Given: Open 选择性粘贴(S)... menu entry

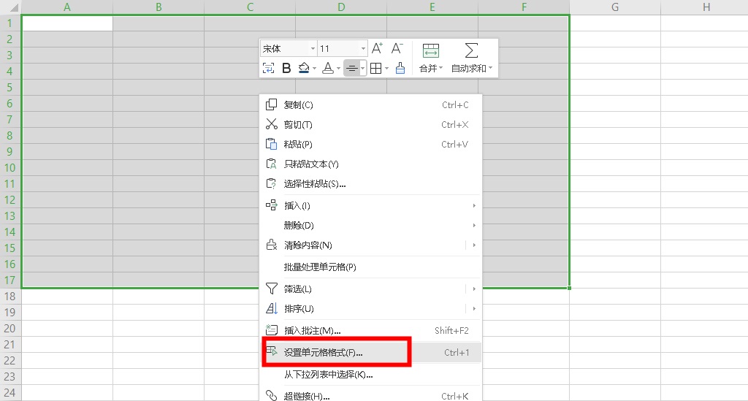Looking at the screenshot, I should [370, 183].
